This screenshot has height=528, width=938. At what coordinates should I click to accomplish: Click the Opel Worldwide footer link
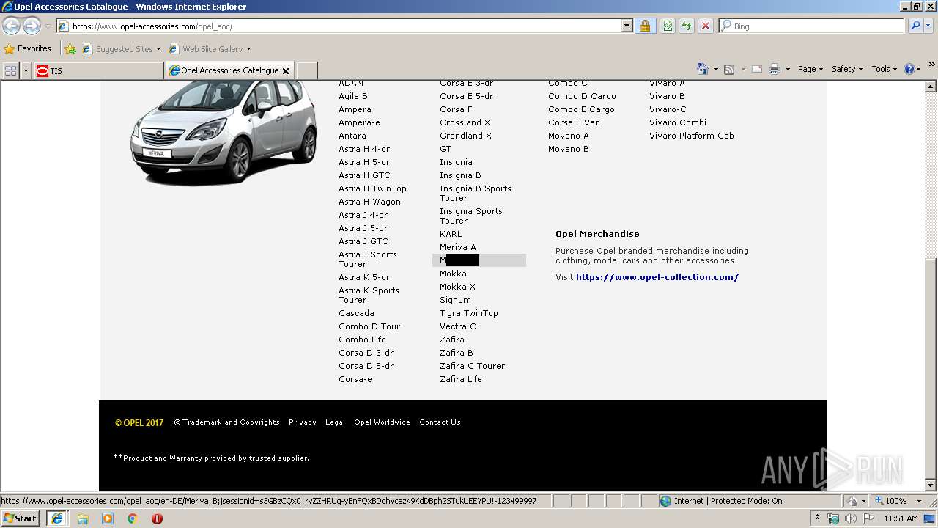[382, 422]
